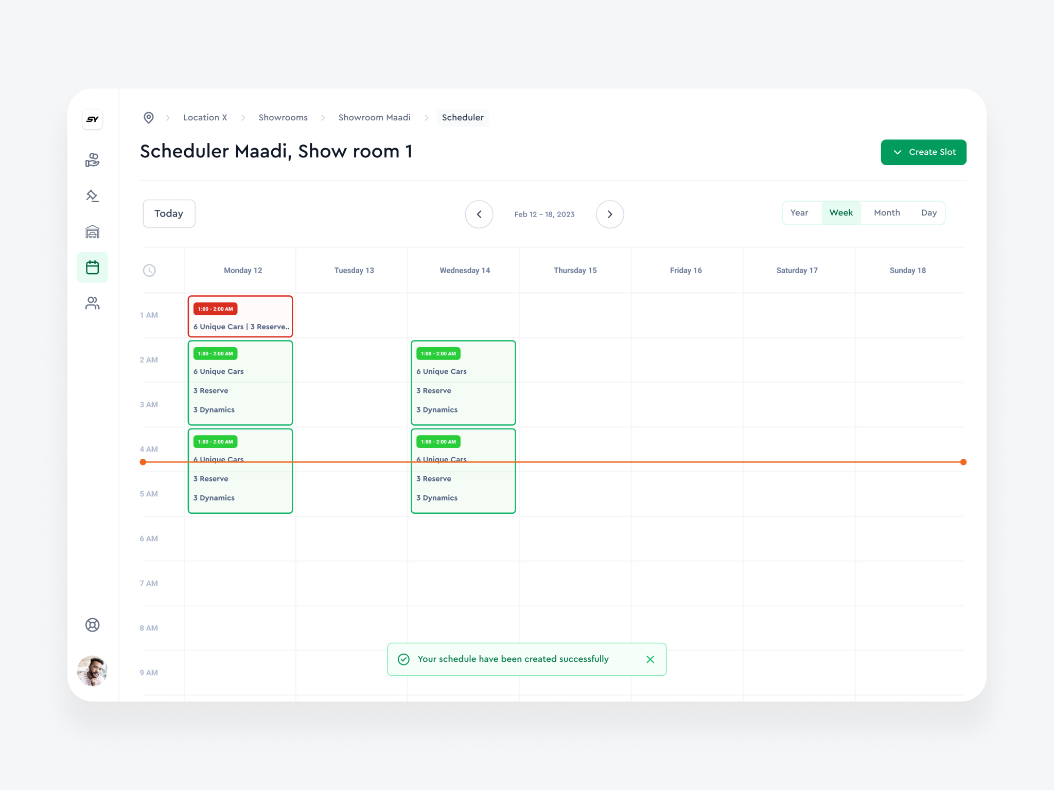The image size is (1054, 790).
Task: Open the Showroom Maadi breadcrumb link
Action: click(374, 118)
